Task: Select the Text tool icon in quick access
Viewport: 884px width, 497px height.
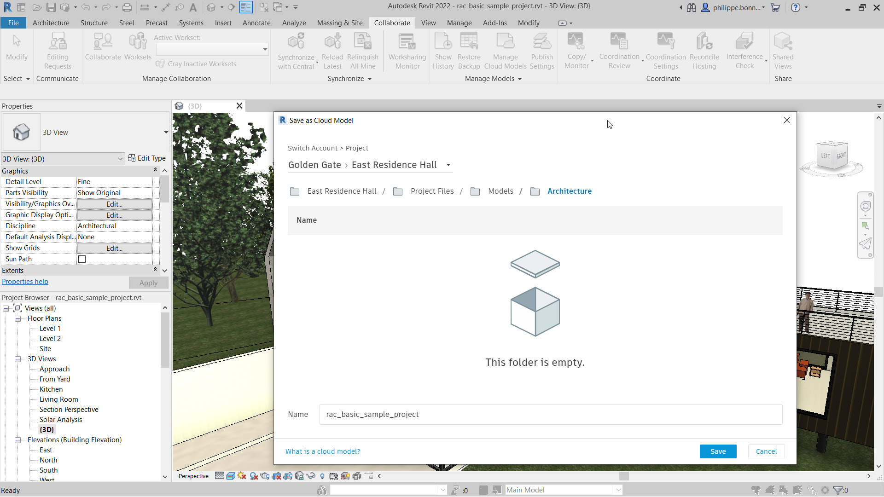Action: (x=193, y=7)
